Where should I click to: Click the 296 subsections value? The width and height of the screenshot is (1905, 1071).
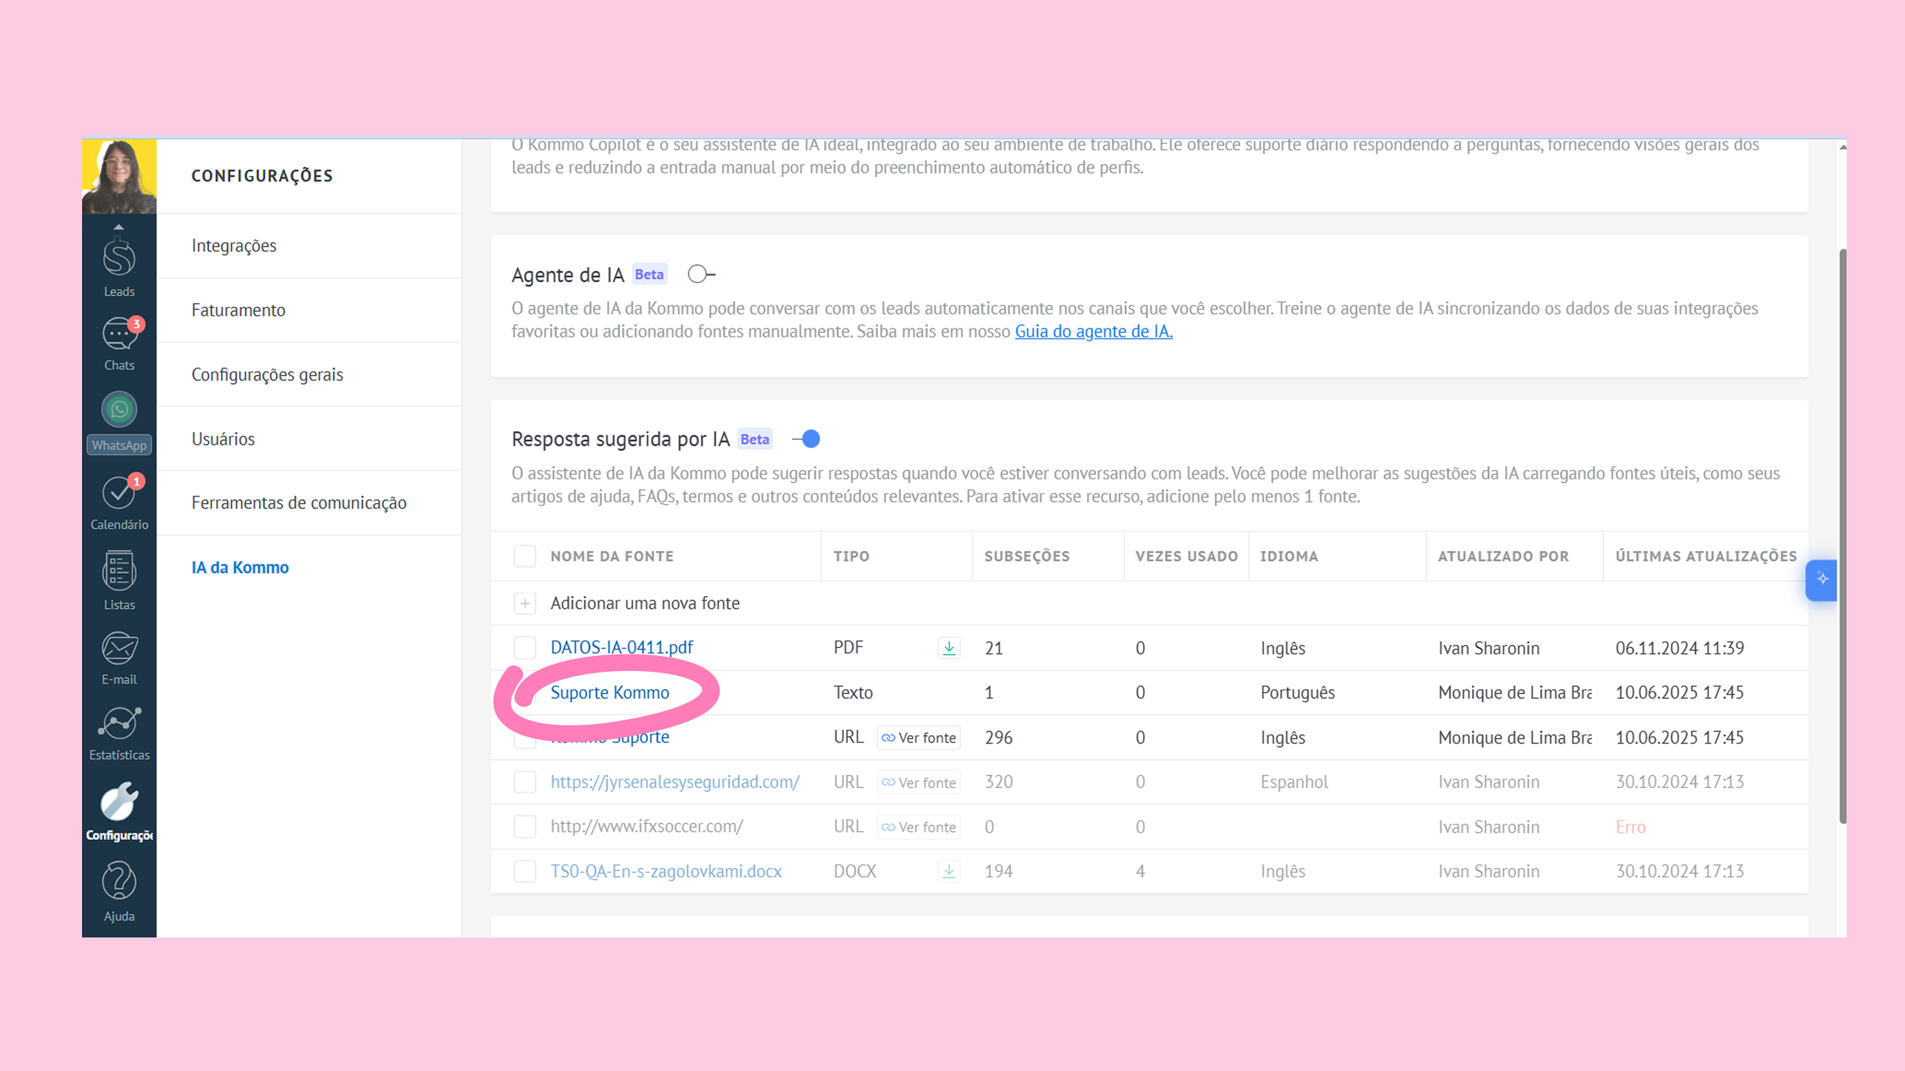click(998, 737)
